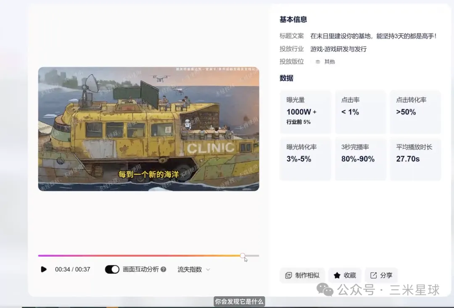Click the 曝光量 1000W+ data card

pyautogui.click(x=305, y=112)
